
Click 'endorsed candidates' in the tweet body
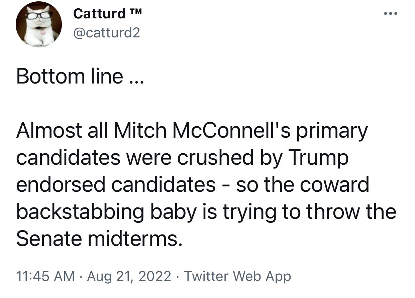116,185
